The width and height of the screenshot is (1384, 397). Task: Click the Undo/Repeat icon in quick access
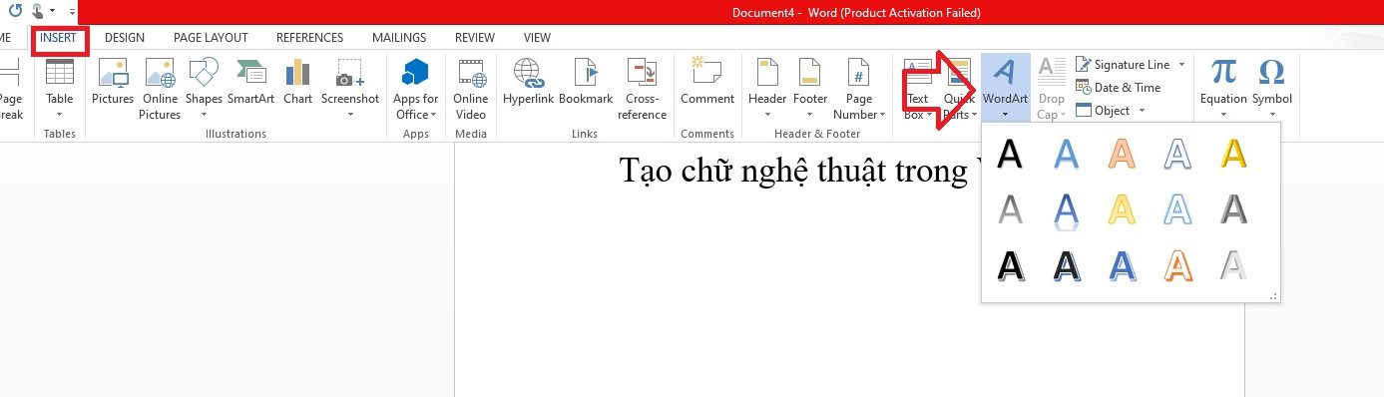(x=15, y=10)
